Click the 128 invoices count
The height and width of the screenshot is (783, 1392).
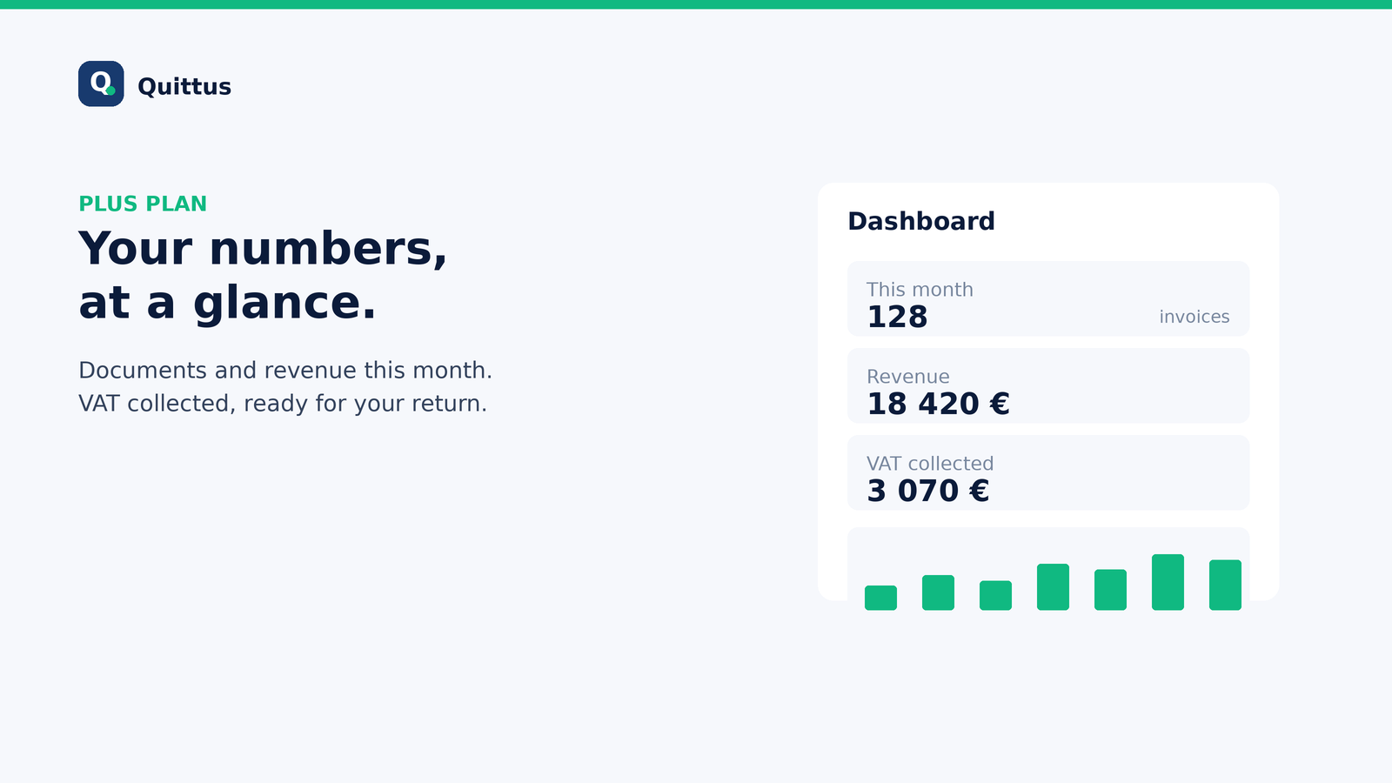pyautogui.click(x=897, y=317)
